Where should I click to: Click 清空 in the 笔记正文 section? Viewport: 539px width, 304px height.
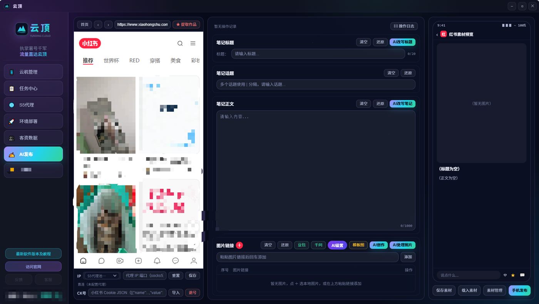(363, 104)
